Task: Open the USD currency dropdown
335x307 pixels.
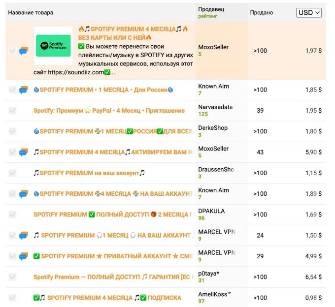Action: point(309,13)
